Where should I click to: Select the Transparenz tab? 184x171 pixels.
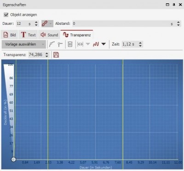[x=77, y=35]
